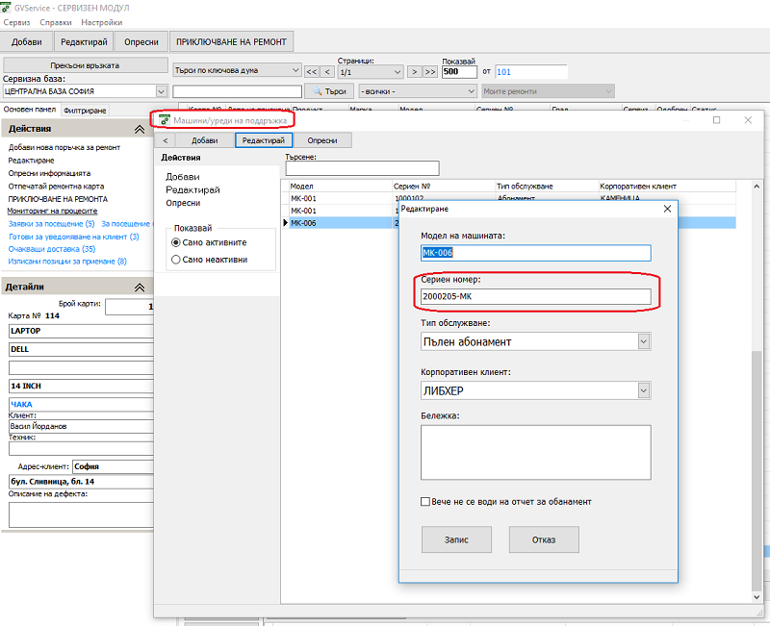Click the от 101 field

coord(531,72)
